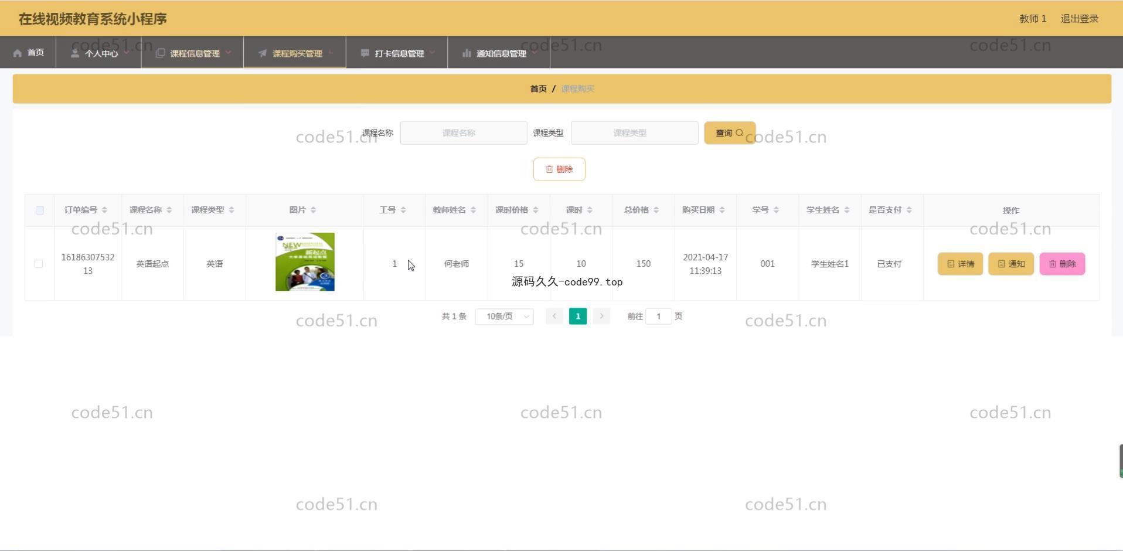Sort by 课程名称 column arrows

(x=169, y=210)
